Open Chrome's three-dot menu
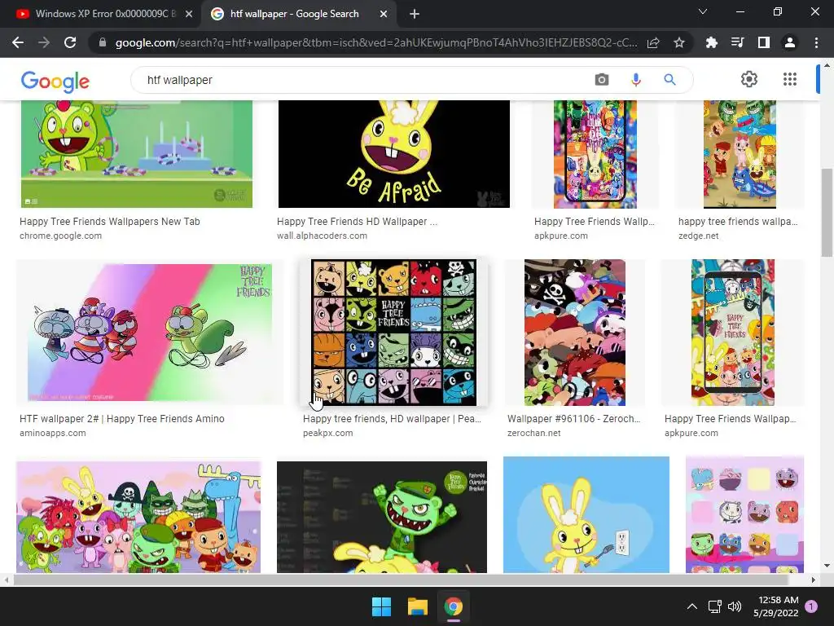Viewport: 834px width, 626px height. (816, 42)
